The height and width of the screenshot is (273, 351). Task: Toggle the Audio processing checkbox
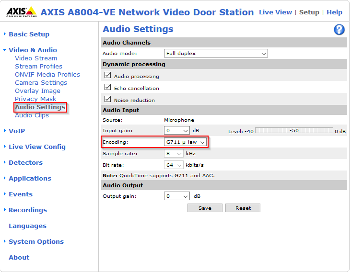[108, 75]
